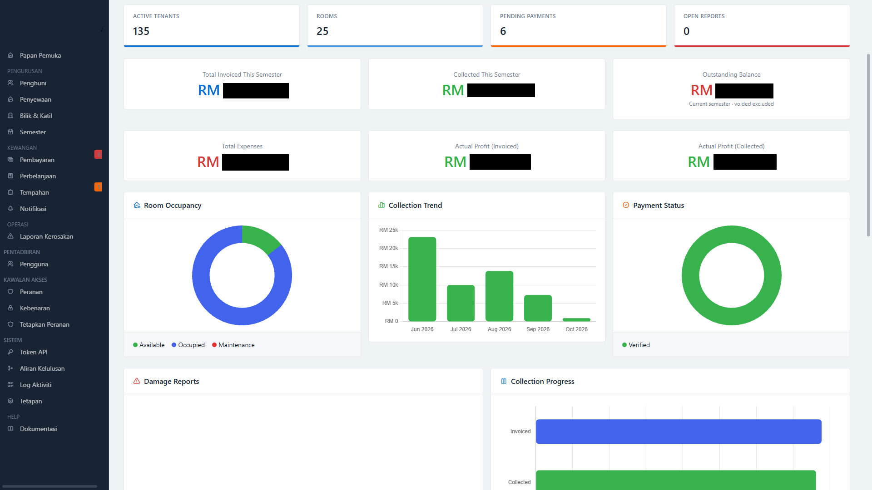Click the Log Aktiviti list icon

[x=10, y=385]
